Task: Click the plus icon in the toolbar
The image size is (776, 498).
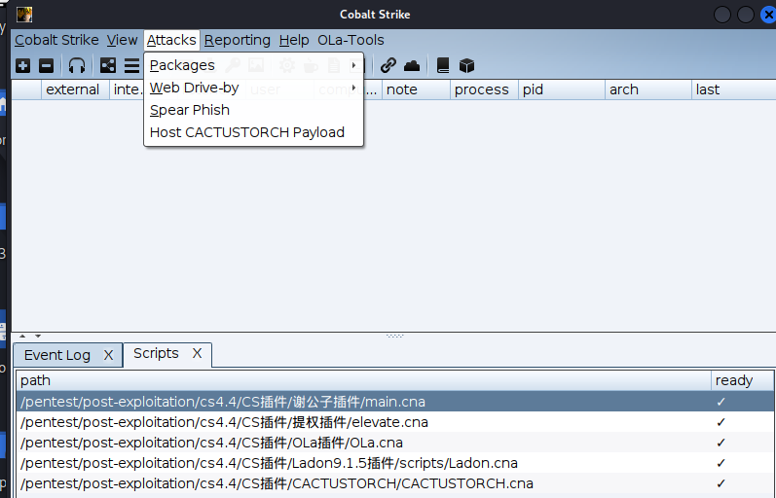Action: [x=23, y=66]
